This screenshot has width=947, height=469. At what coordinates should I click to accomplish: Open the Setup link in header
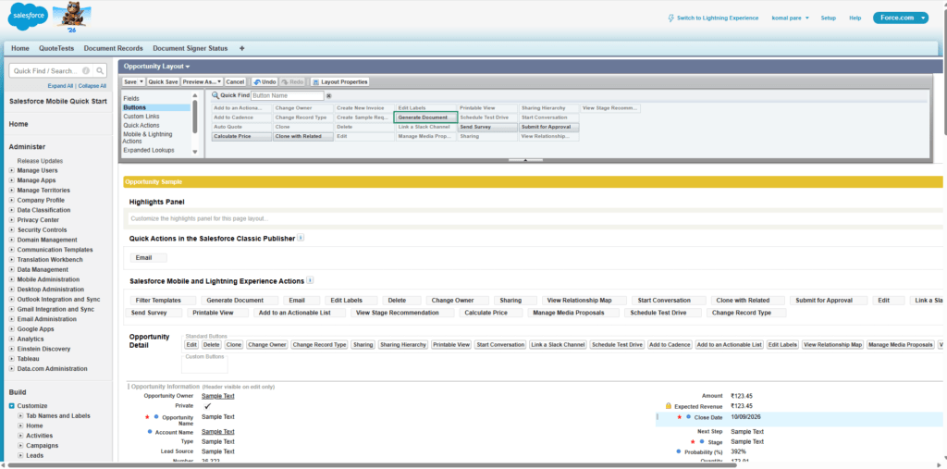828,19
